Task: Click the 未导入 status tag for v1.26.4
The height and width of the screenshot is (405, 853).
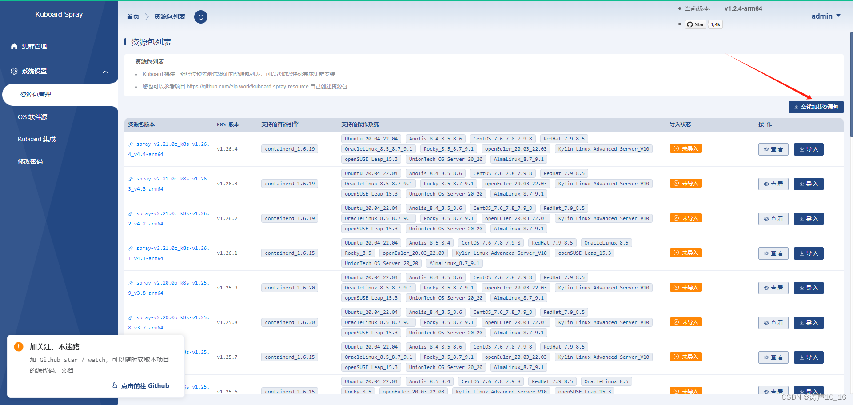Action: coord(686,149)
